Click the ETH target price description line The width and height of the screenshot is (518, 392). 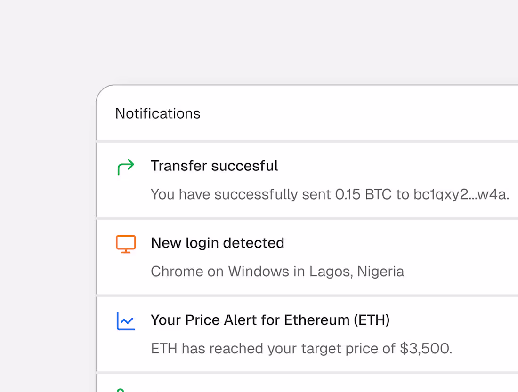click(301, 349)
